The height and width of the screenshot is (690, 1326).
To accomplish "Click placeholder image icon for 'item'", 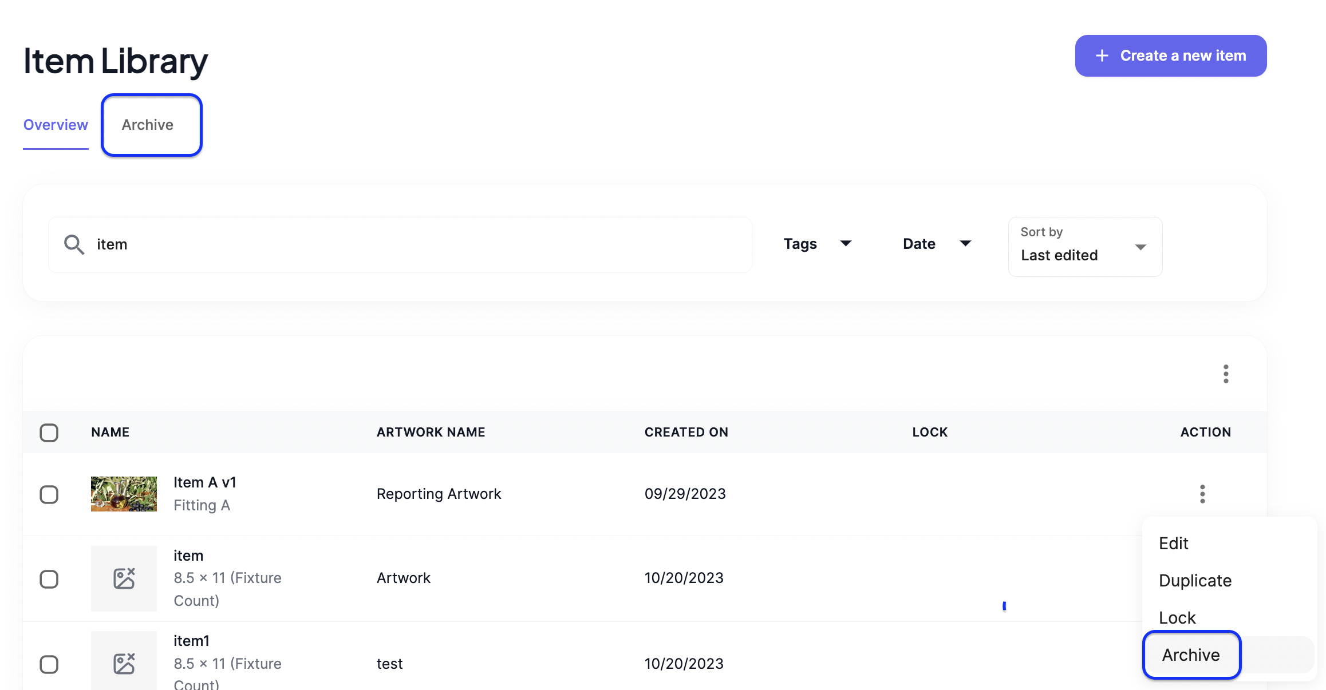I will (124, 578).
